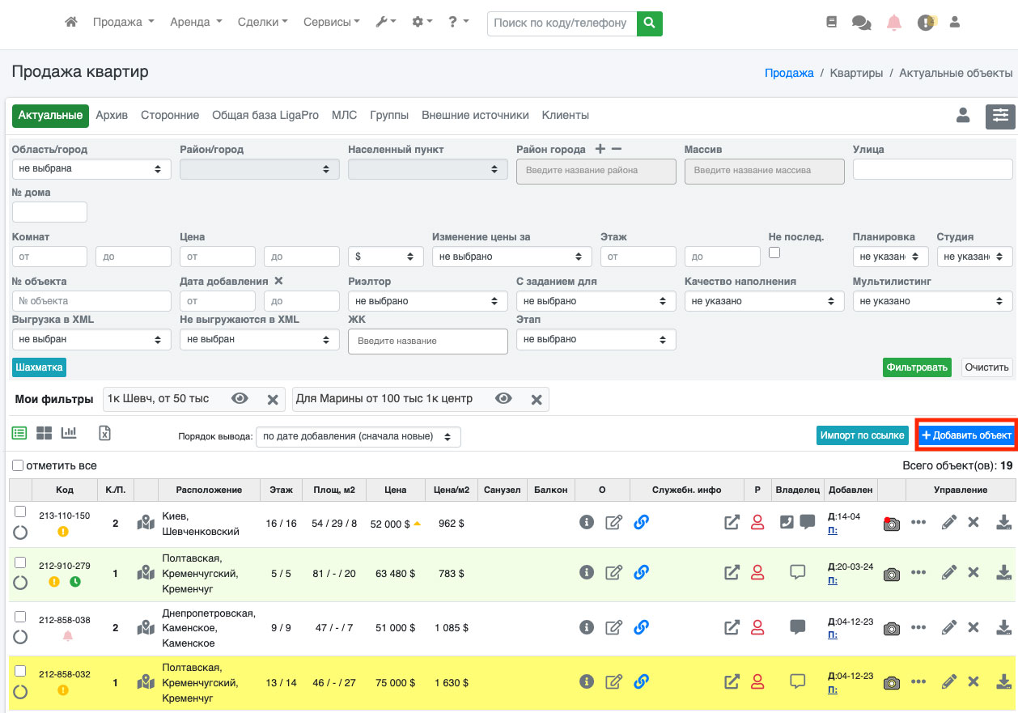Click the green search magnifier button

pos(649,23)
